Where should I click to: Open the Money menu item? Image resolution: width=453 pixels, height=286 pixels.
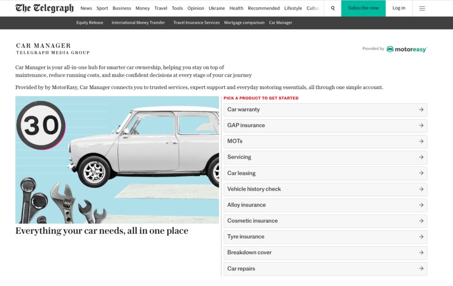pos(143,8)
